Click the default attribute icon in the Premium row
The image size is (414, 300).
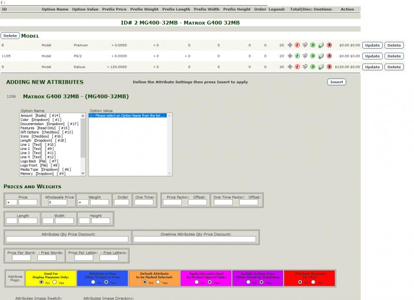click(305, 45)
